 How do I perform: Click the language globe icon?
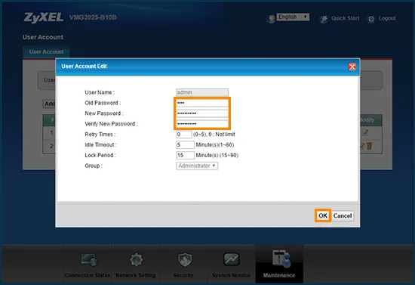click(x=271, y=19)
